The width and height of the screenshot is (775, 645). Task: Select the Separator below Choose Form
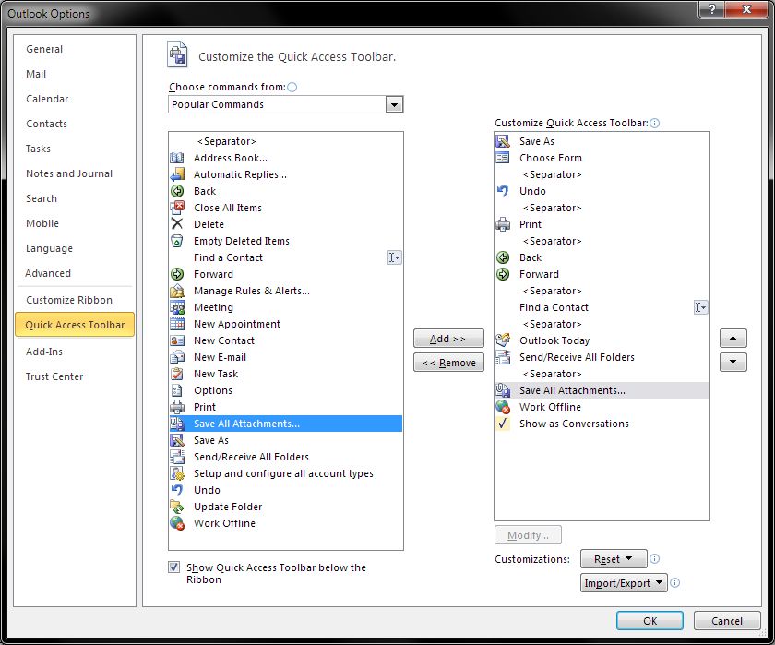(602, 174)
